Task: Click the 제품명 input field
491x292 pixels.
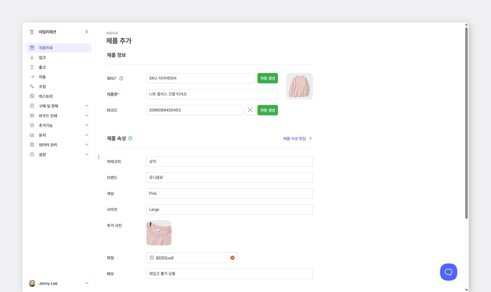Action: [x=212, y=94]
